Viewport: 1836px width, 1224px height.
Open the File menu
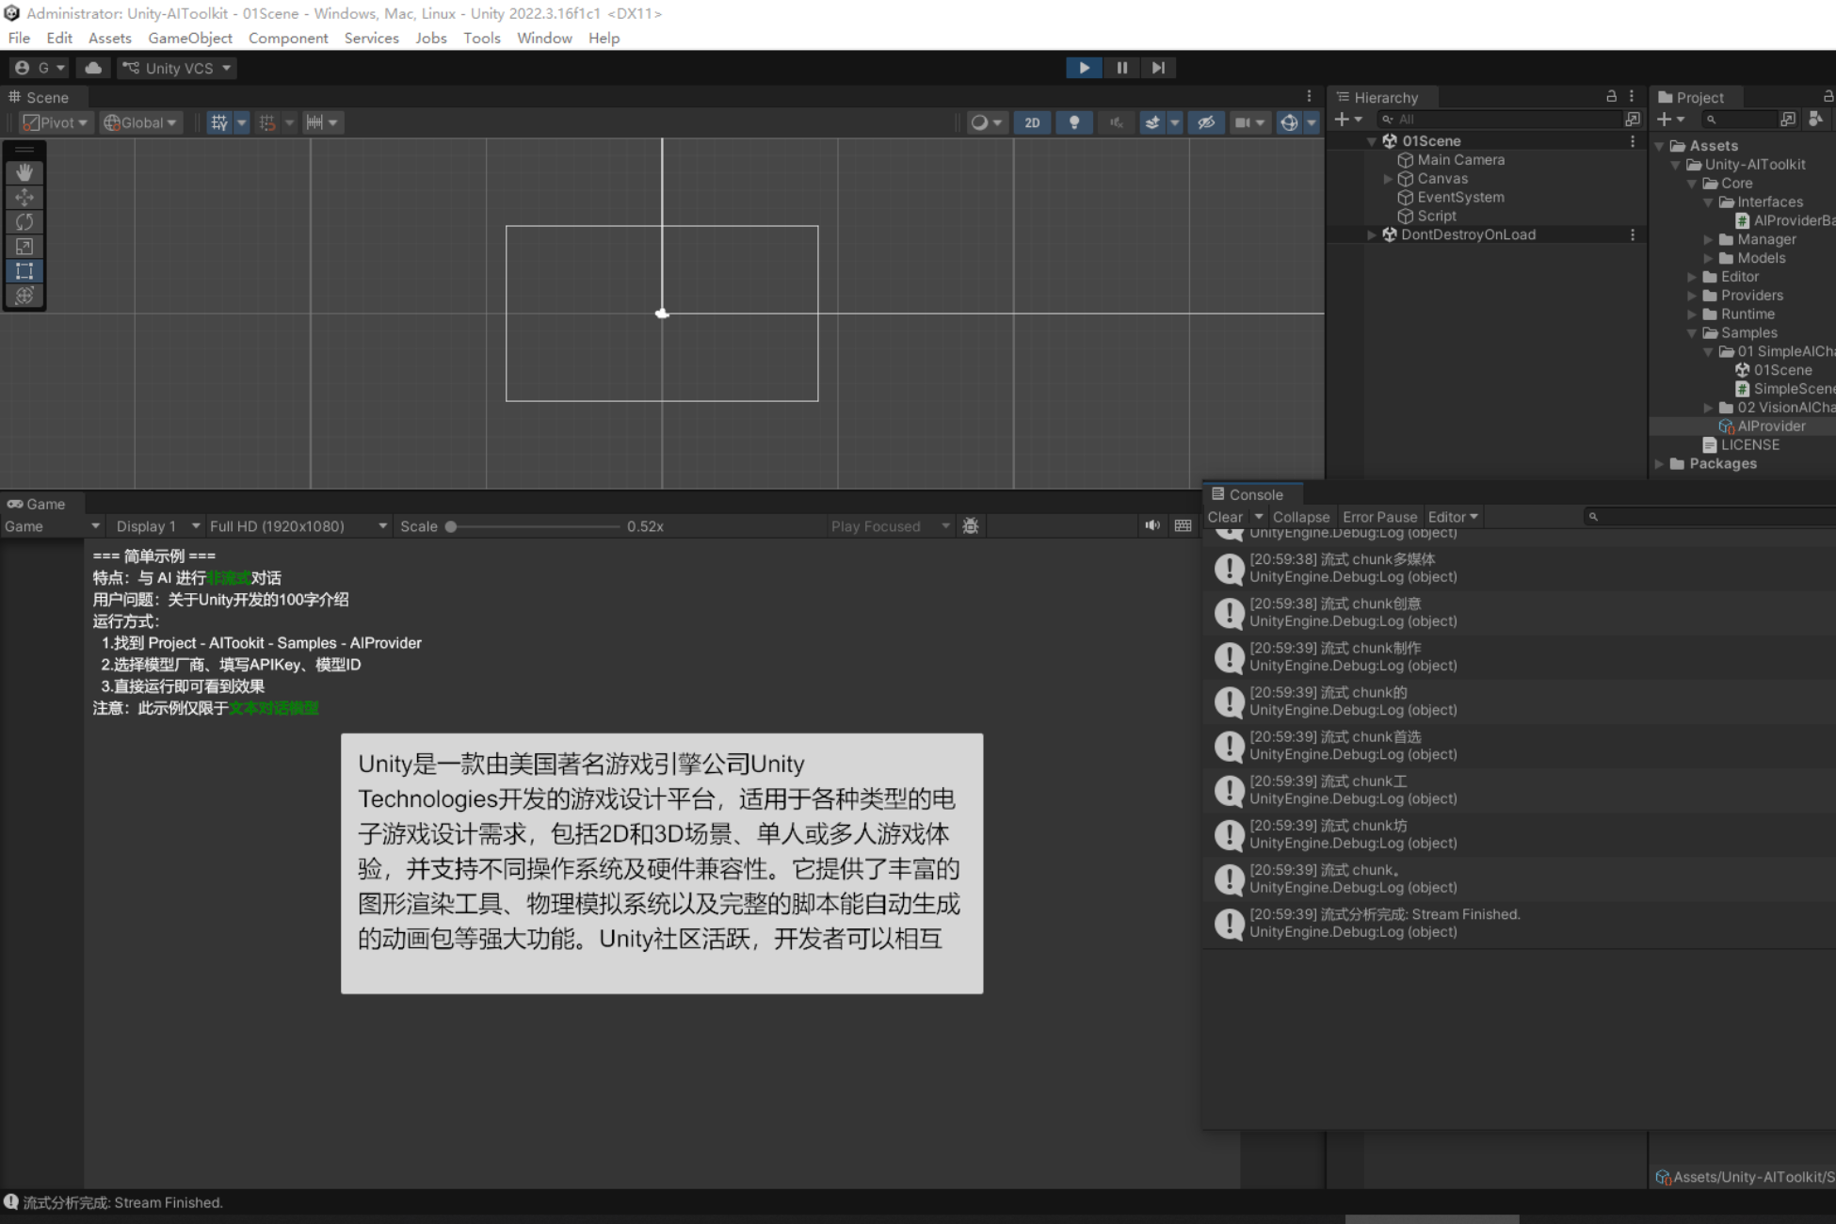19,38
